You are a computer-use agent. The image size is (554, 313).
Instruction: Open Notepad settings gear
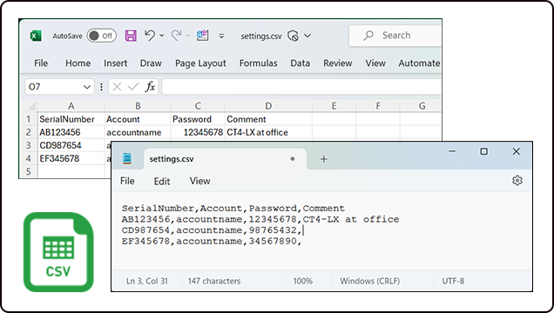[517, 181]
